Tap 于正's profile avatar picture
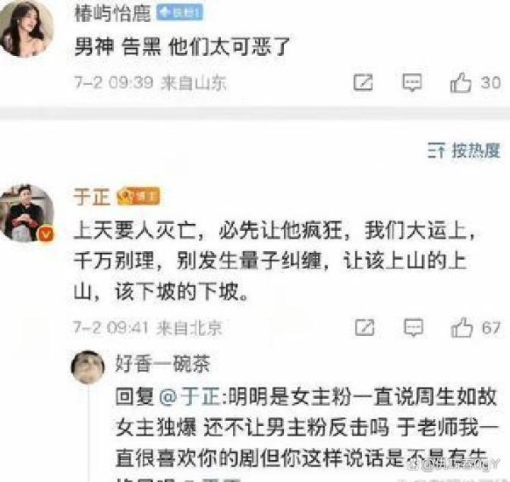 (26, 213)
